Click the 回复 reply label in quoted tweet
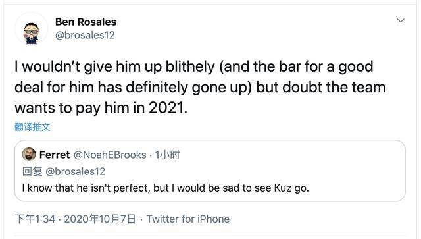This screenshot has width=421, height=239. [x=32, y=172]
